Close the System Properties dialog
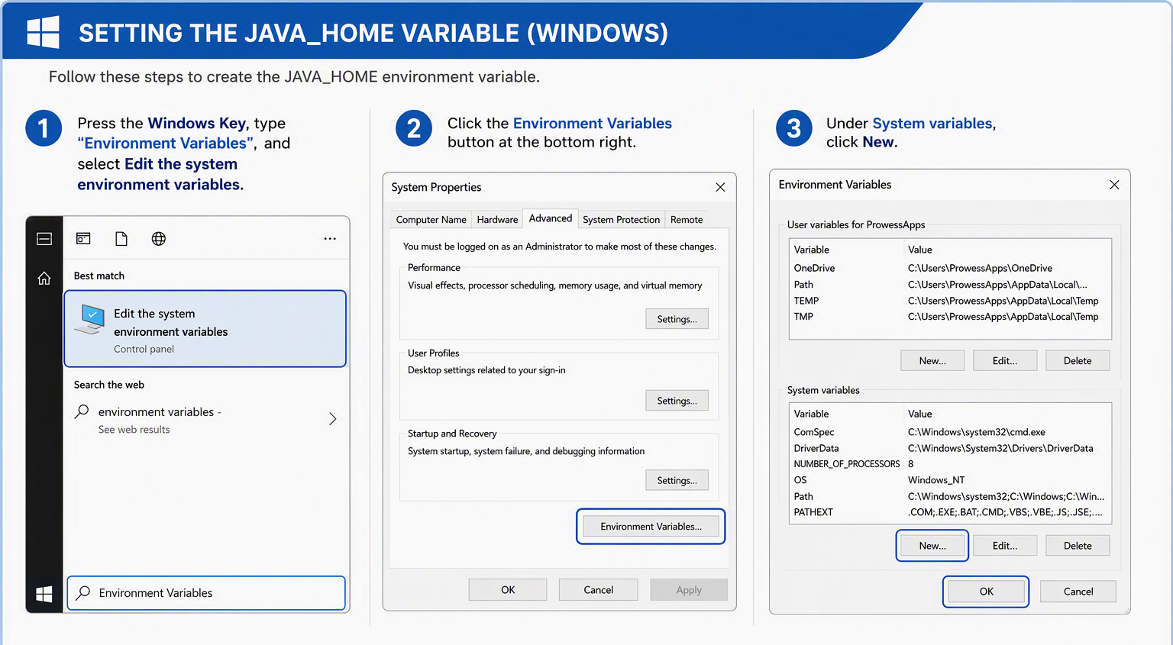The height and width of the screenshot is (645, 1173). click(720, 187)
